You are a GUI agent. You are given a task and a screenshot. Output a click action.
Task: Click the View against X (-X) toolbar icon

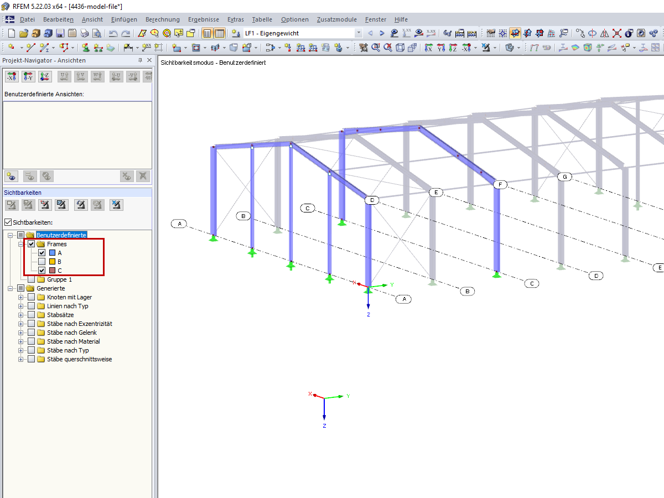coord(466,48)
